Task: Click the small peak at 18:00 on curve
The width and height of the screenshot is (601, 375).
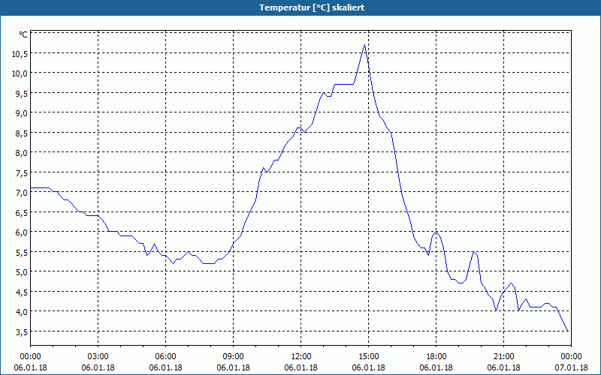Action: point(436,232)
